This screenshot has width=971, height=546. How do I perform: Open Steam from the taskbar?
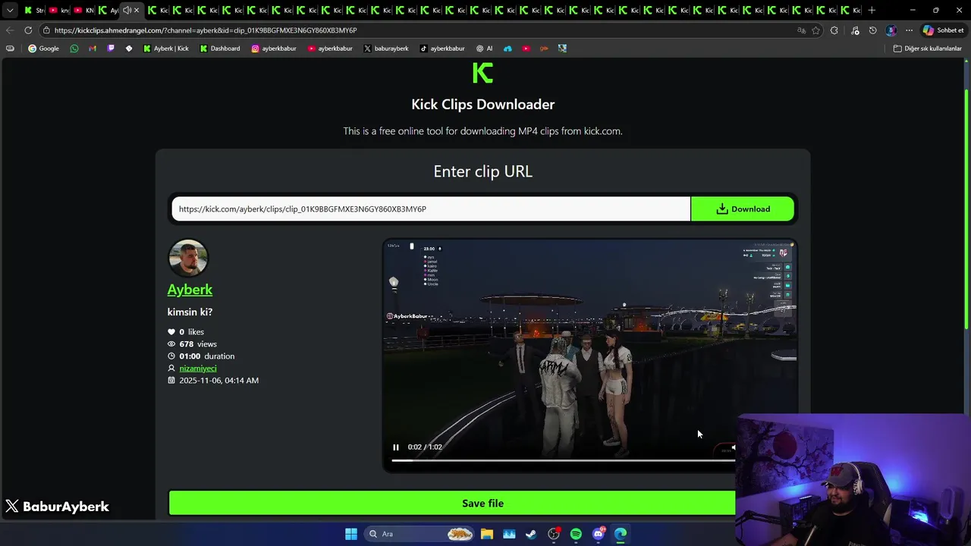coord(531,534)
